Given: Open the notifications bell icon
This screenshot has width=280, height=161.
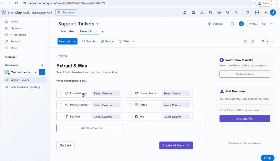Looking at the screenshot, I should [x=185, y=13].
